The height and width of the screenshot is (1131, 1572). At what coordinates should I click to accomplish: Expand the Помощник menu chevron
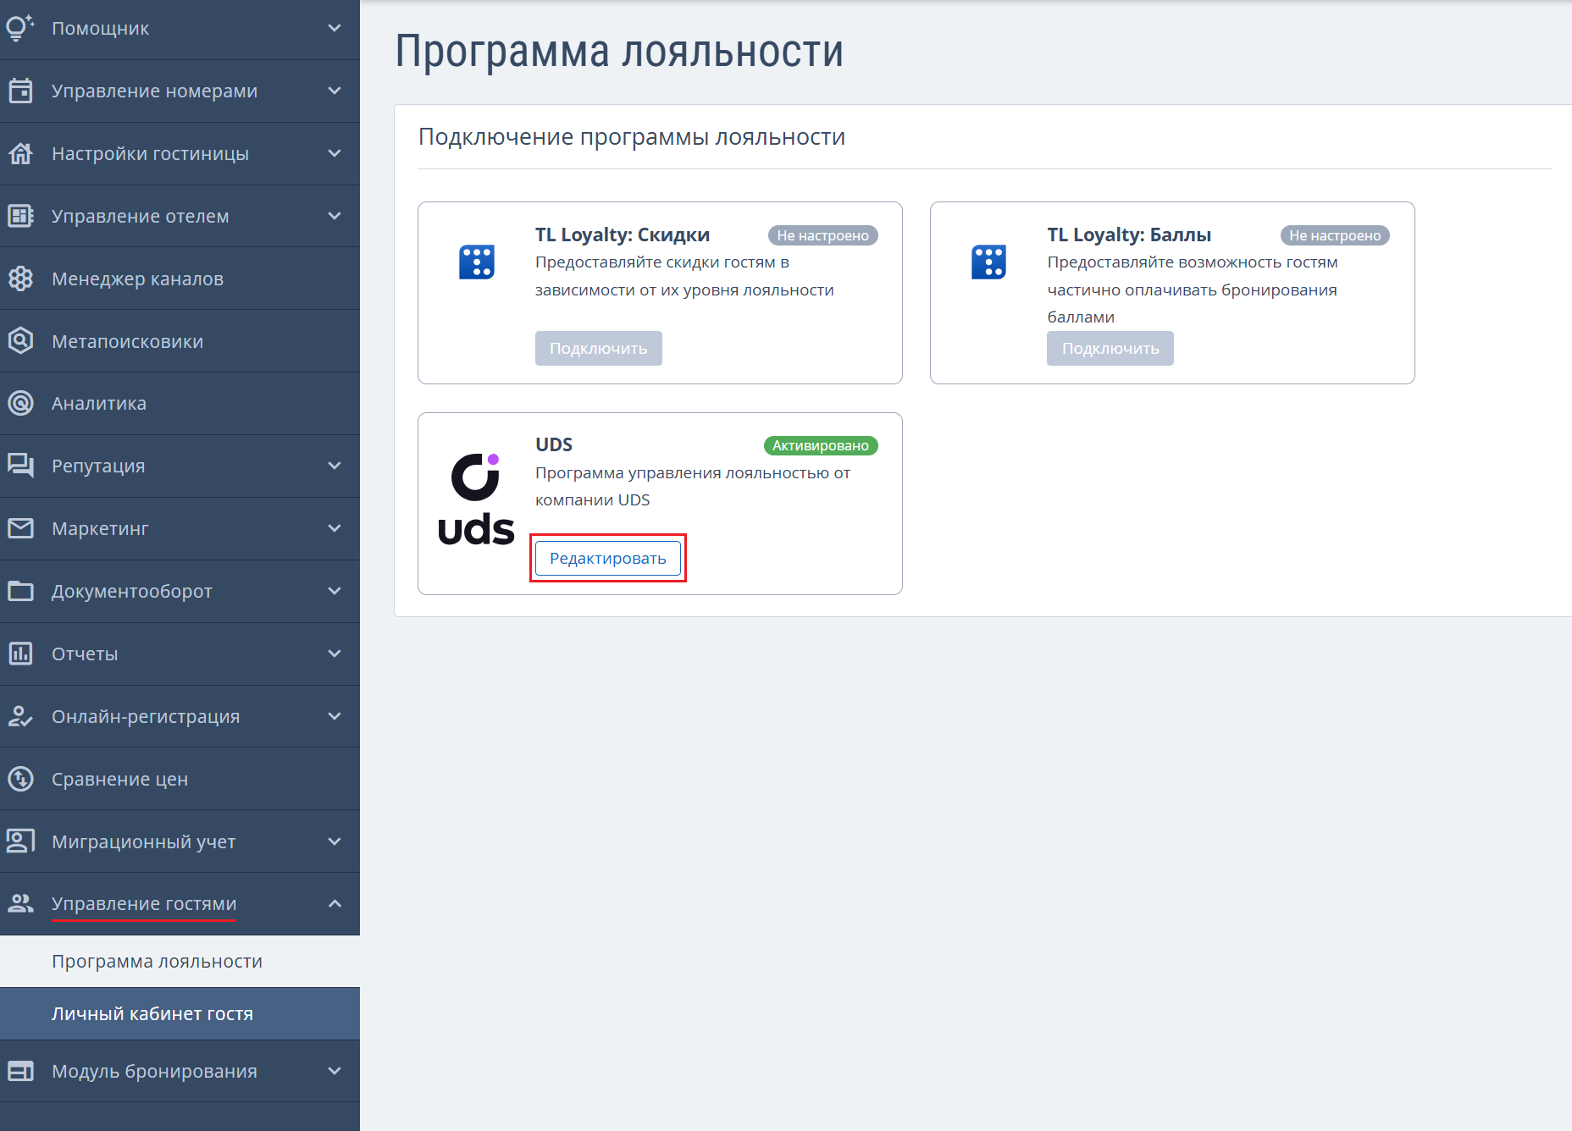tap(335, 28)
